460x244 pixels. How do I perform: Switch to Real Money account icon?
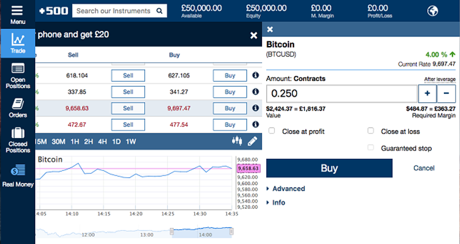tap(18, 170)
